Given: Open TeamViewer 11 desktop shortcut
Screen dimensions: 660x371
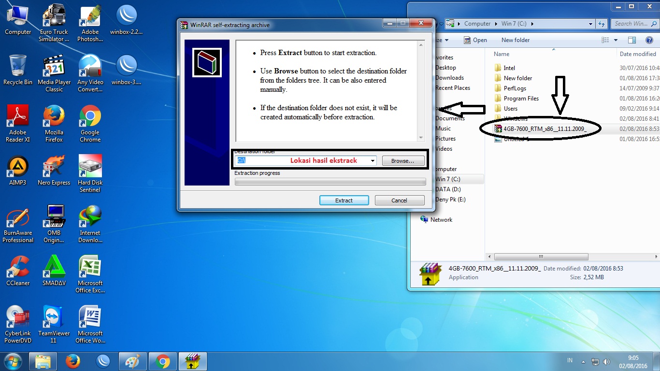Looking at the screenshot, I should 54,324.
